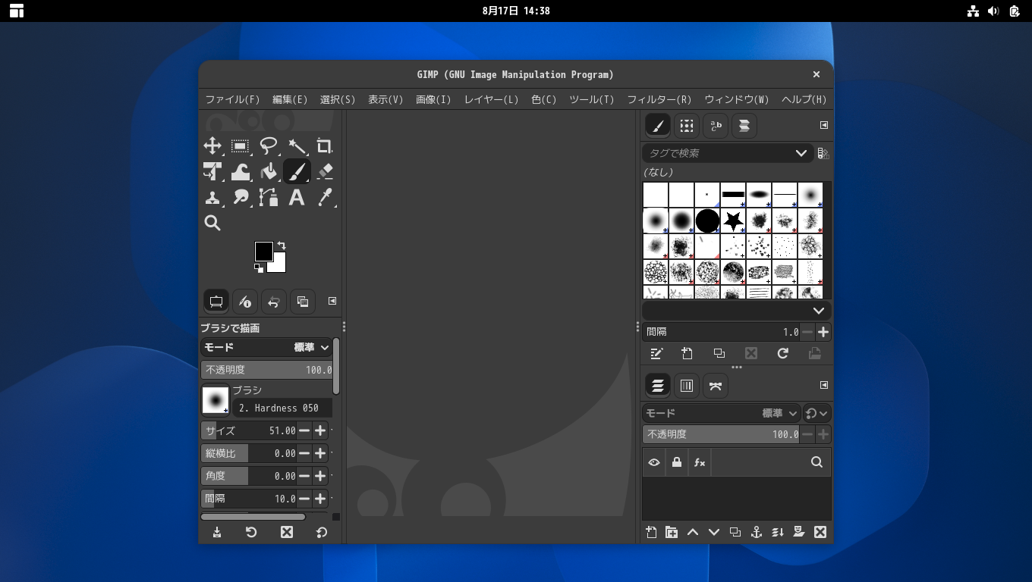This screenshot has width=1032, height=582.
Task: Switch to the Undo History tab
Action: pyautogui.click(x=274, y=302)
